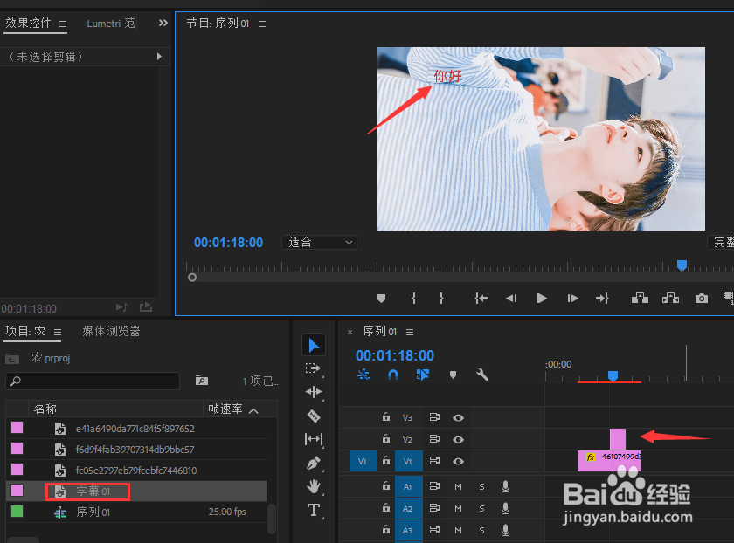Image resolution: width=734 pixels, height=543 pixels.
Task: Open the 适合 zoom level dropdown
Action: 319,242
